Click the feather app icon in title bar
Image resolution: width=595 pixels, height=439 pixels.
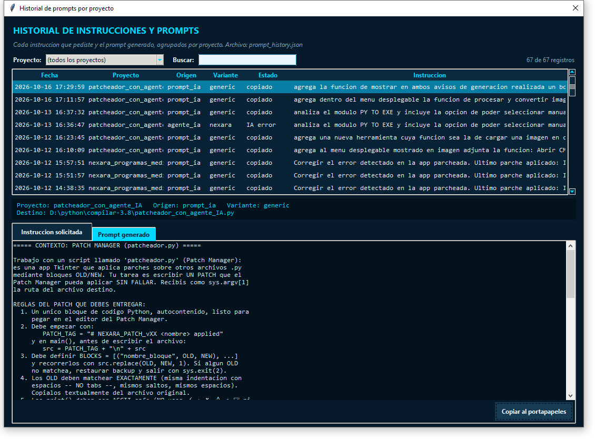tap(13, 8)
